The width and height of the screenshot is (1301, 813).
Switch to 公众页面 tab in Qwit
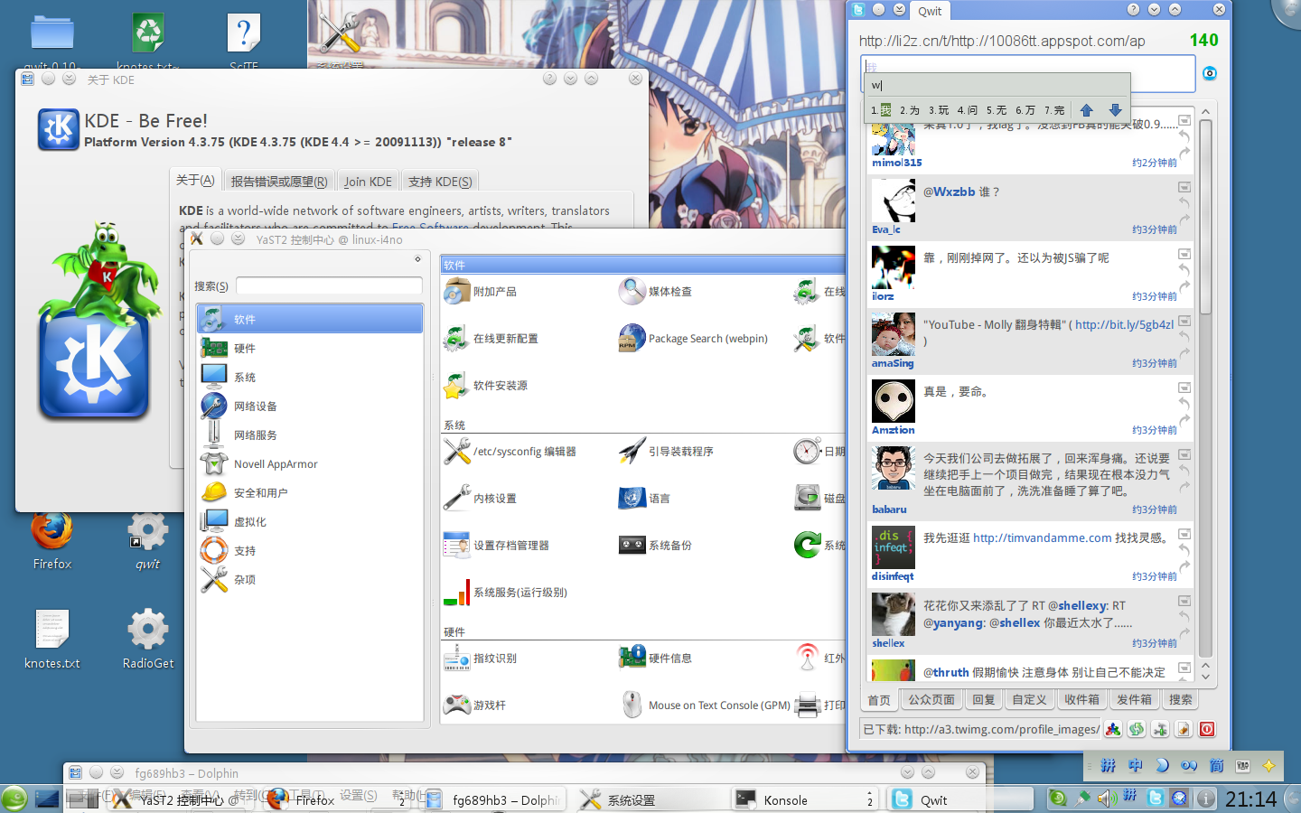(931, 700)
